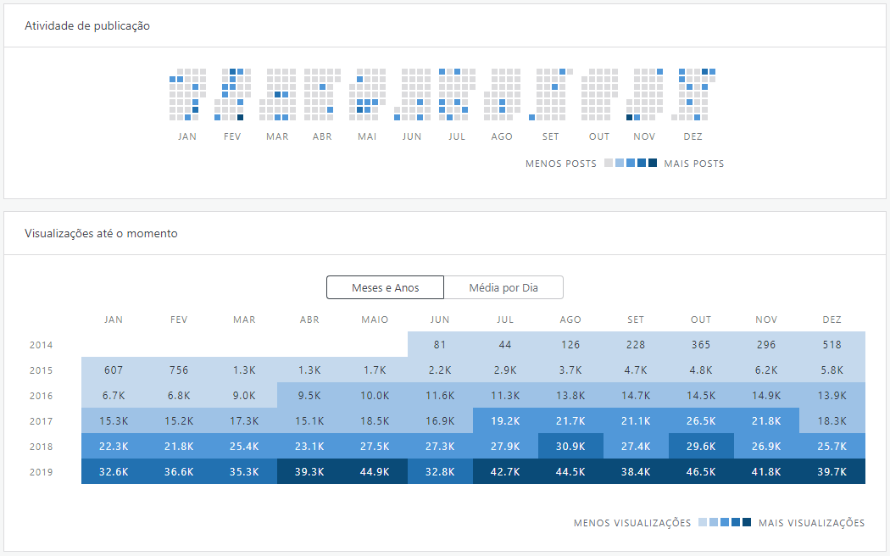The width and height of the screenshot is (890, 556).
Task: Select the MAI posting activity heatmap
Action: point(367,94)
